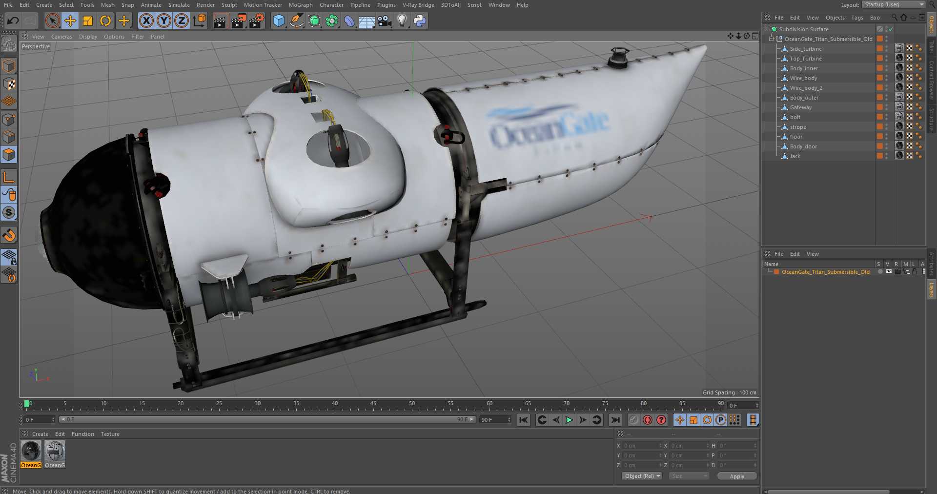The width and height of the screenshot is (937, 494).
Task: Add a Floor environment object
Action: tap(367, 21)
